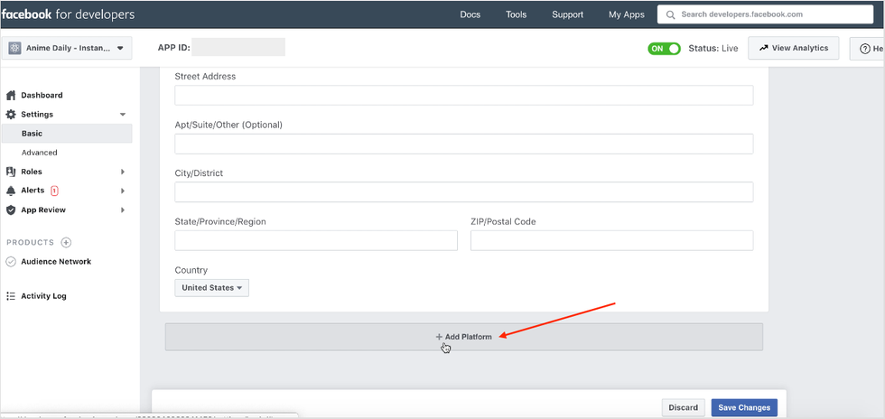Click the Alerts bell icon

[11, 191]
